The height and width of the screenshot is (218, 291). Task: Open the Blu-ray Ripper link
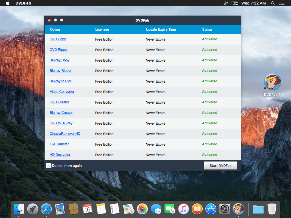[61, 71]
